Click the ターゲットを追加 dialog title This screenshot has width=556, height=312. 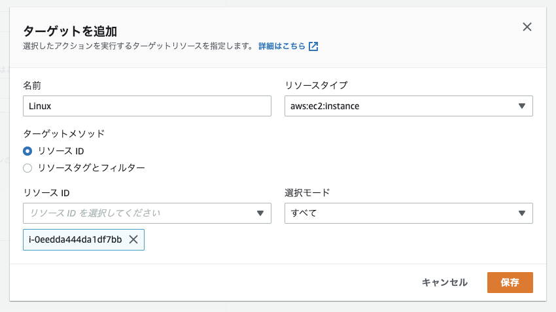click(70, 31)
